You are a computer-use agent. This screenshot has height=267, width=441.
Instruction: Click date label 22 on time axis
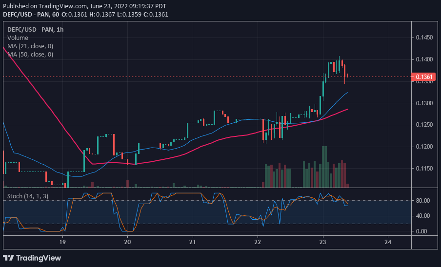click(x=258, y=242)
